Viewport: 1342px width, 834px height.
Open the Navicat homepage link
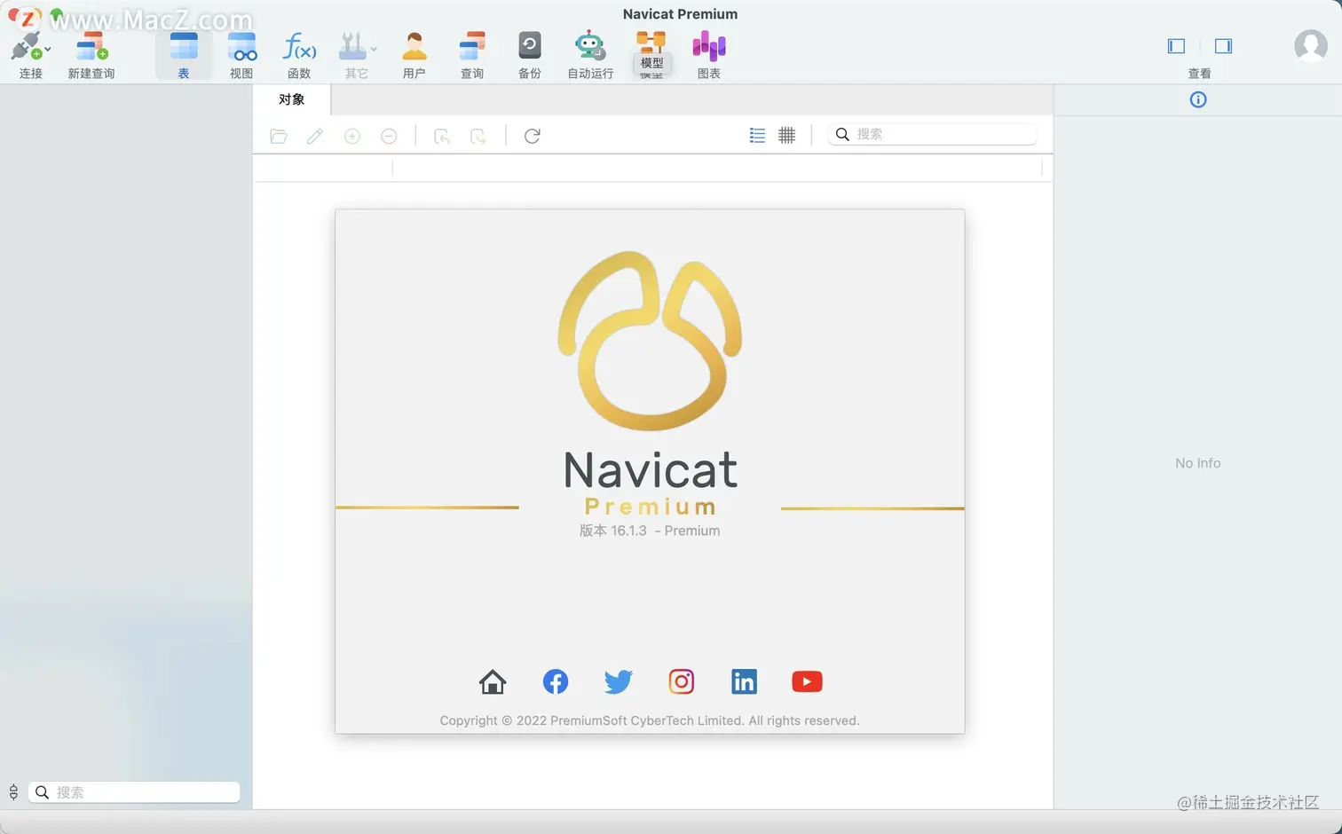(493, 681)
